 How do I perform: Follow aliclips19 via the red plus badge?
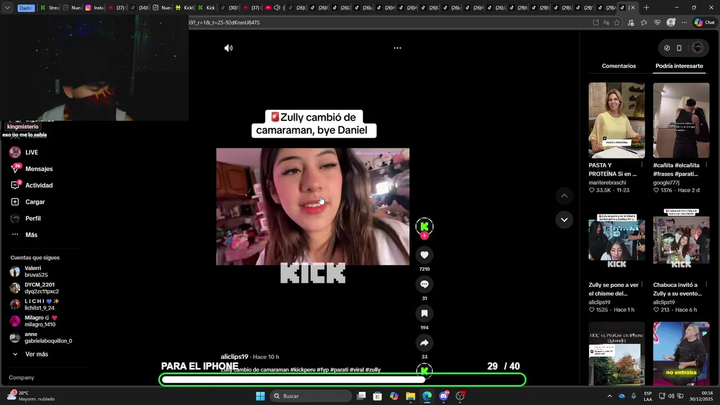click(424, 236)
